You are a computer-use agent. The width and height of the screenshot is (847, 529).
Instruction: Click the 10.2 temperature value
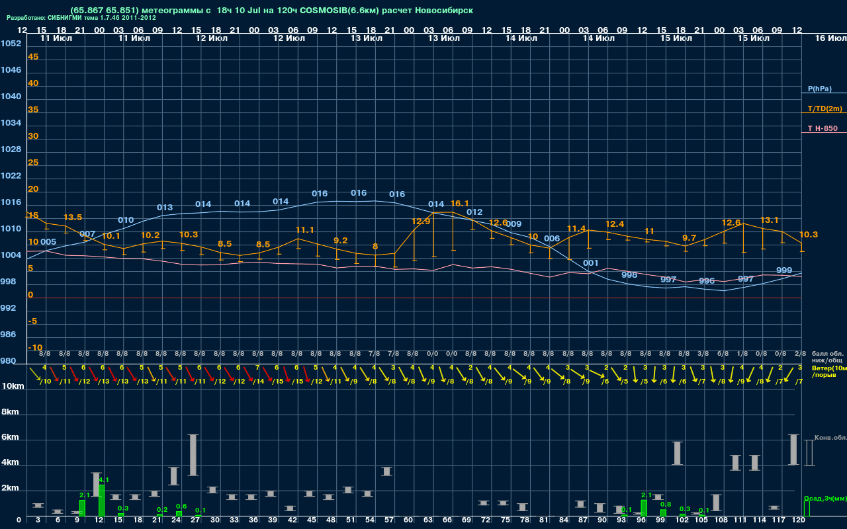150,235
